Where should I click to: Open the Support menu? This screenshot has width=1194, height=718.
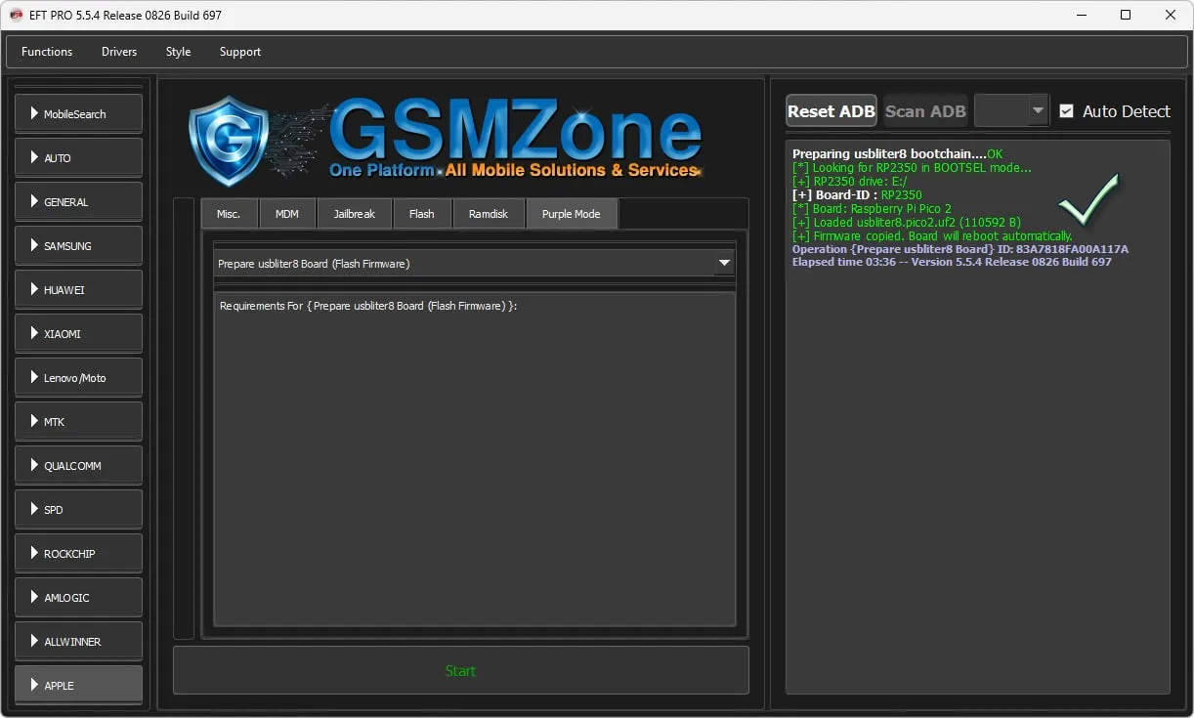(240, 52)
